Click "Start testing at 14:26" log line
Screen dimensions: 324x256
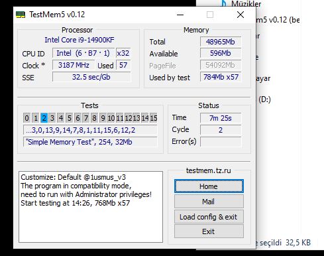tap(75, 203)
